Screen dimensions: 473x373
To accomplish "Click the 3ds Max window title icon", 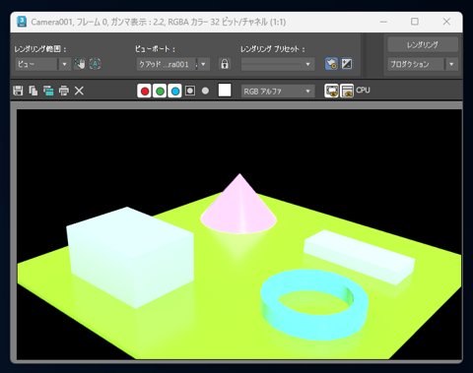I will click(x=22, y=22).
